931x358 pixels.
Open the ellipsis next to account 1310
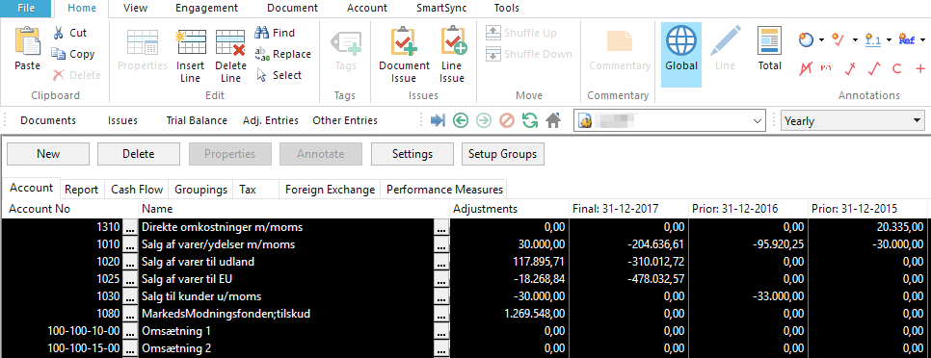[x=131, y=227]
